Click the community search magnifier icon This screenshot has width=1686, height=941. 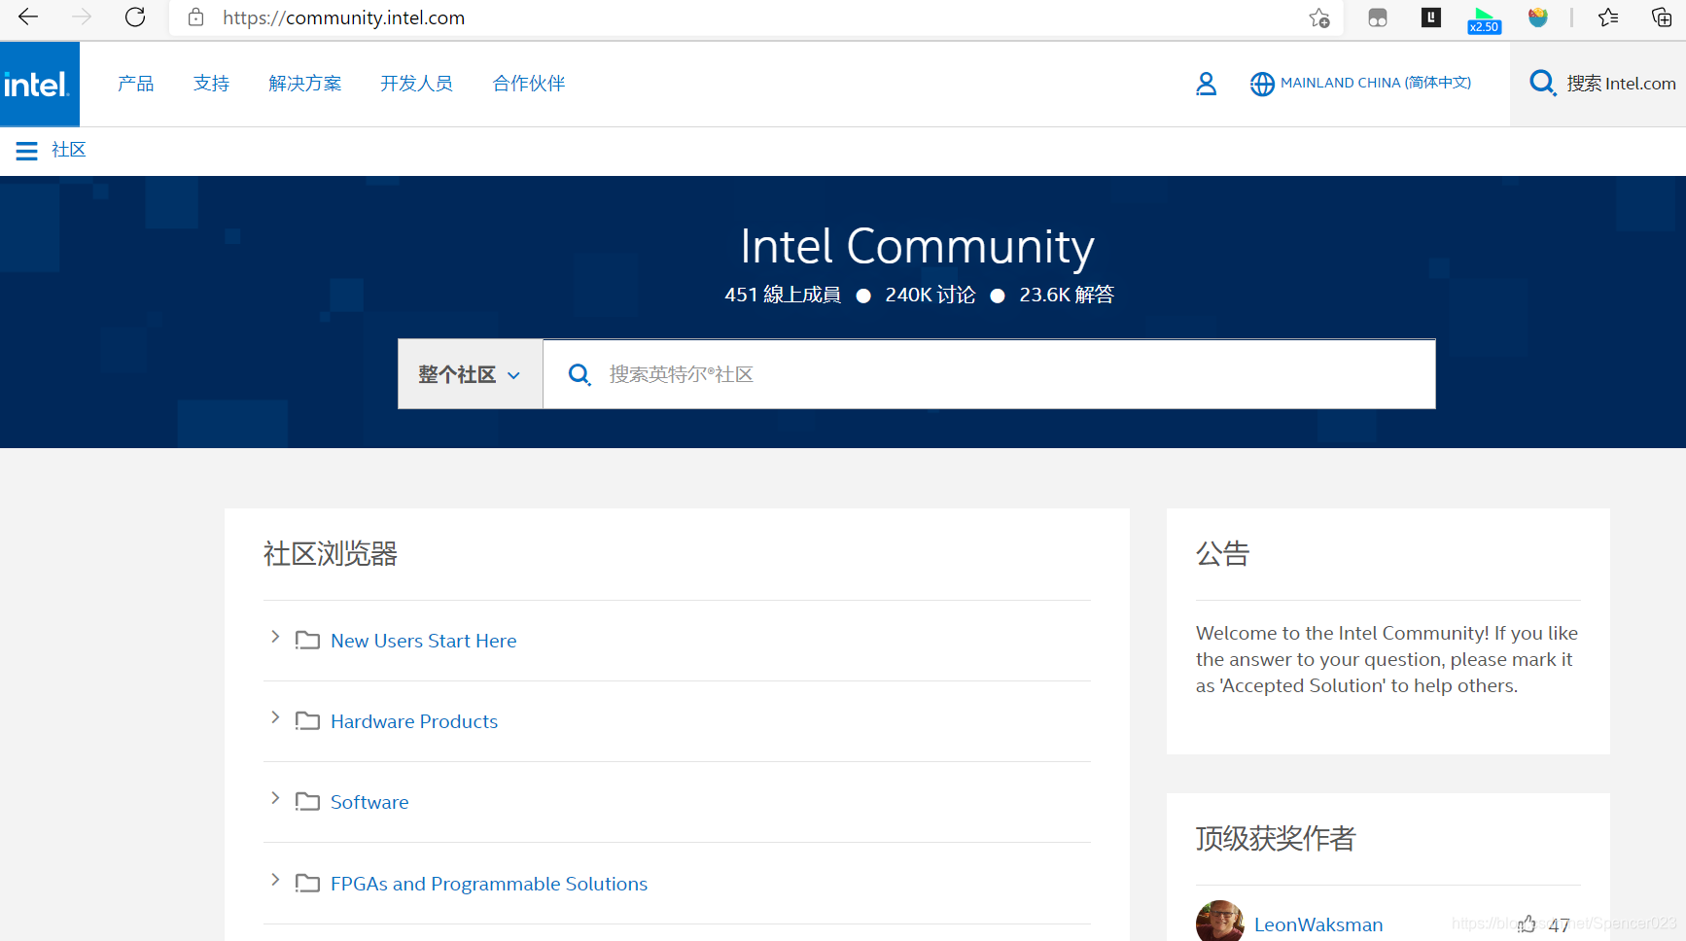pyautogui.click(x=580, y=374)
